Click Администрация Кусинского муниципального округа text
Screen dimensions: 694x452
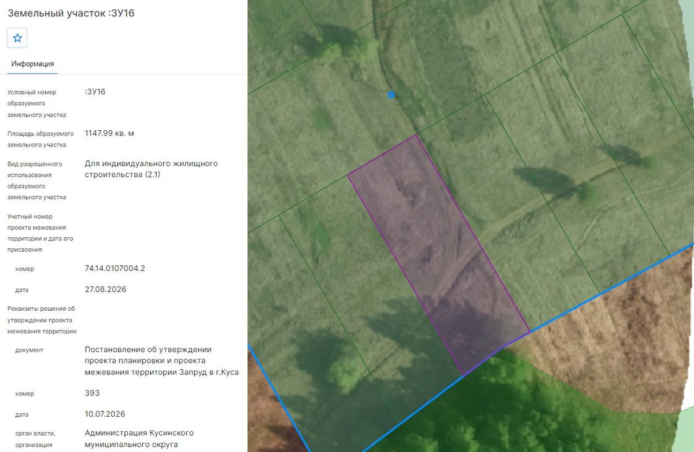tap(139, 438)
